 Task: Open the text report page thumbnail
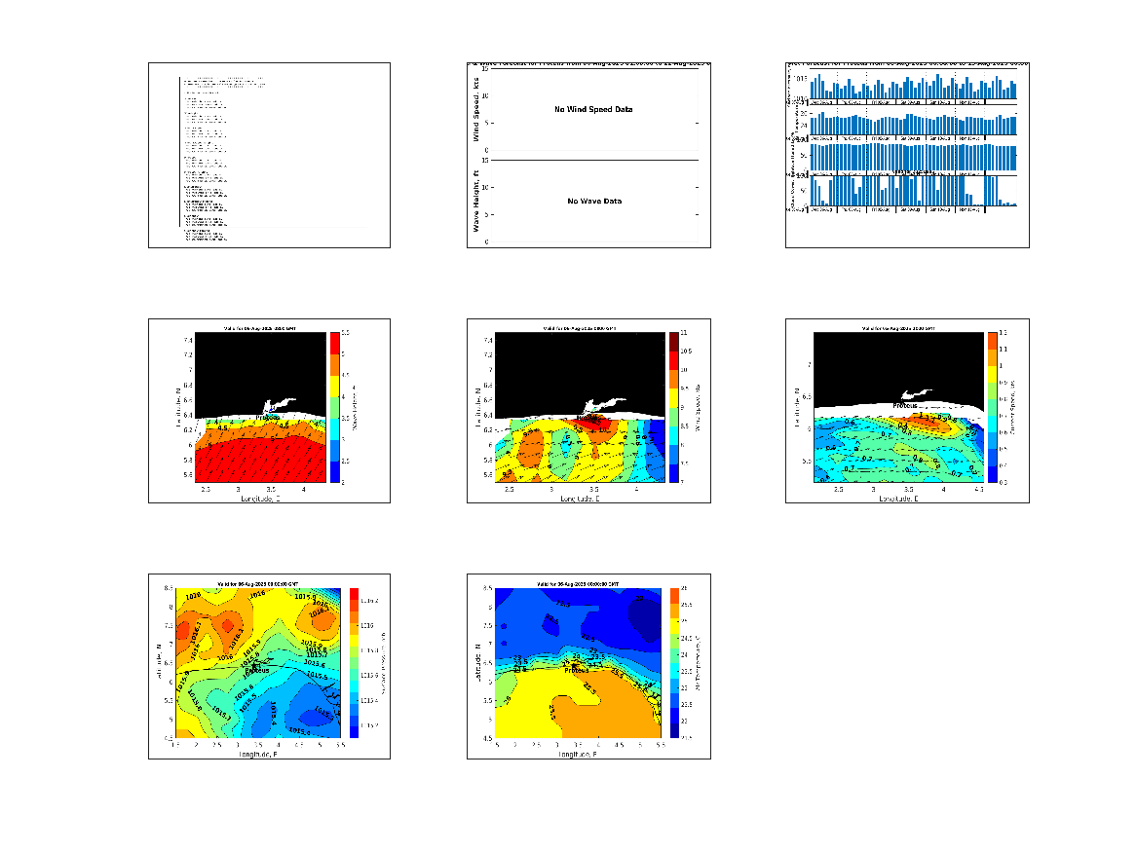click(269, 155)
